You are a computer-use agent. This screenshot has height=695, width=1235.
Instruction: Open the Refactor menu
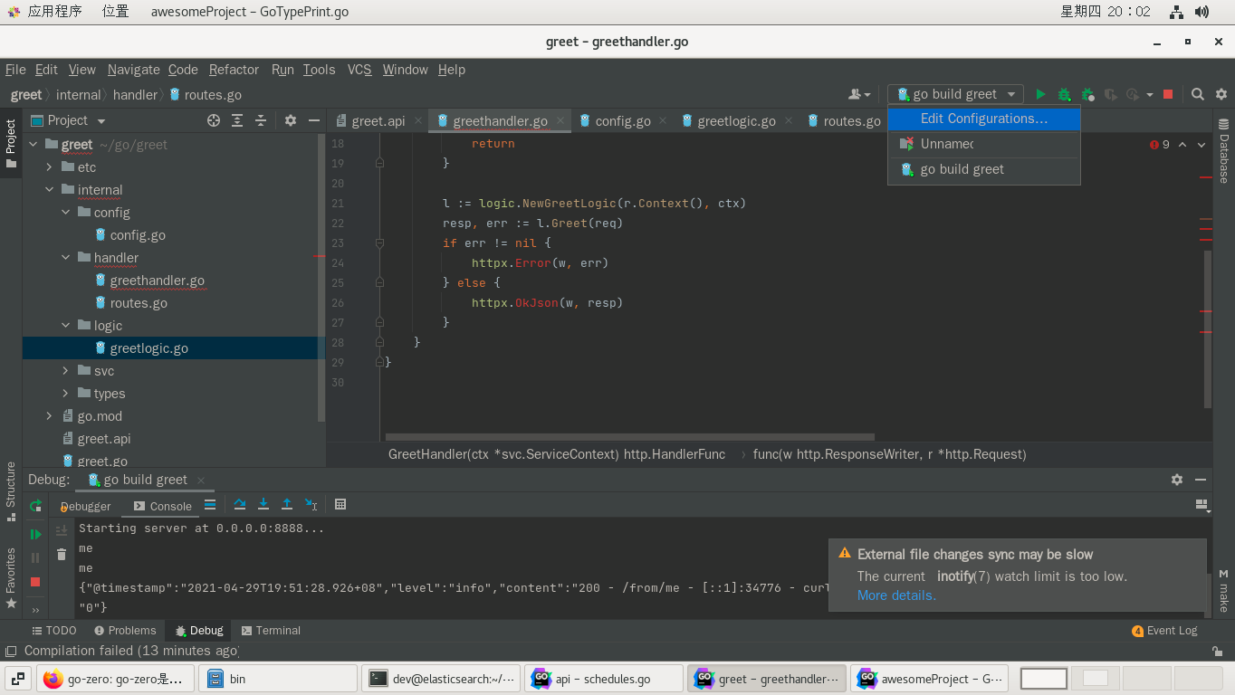click(234, 70)
